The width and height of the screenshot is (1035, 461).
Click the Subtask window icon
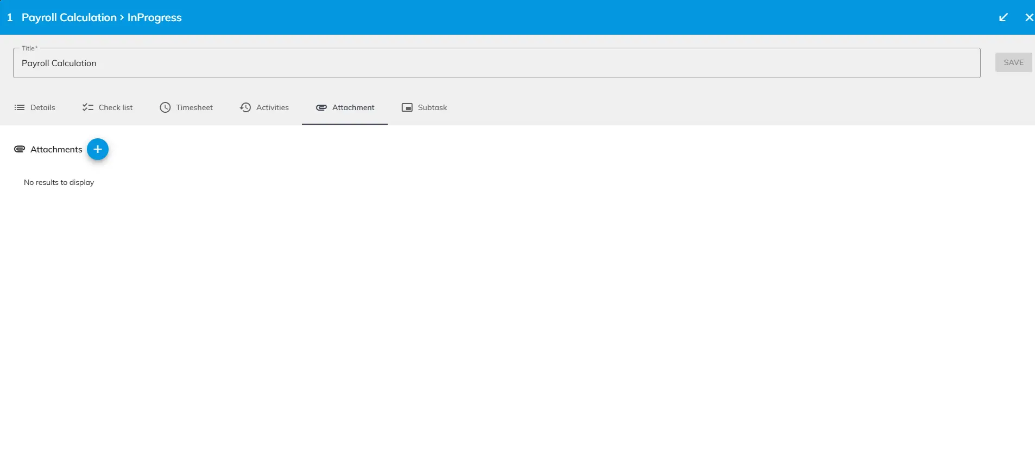[407, 107]
